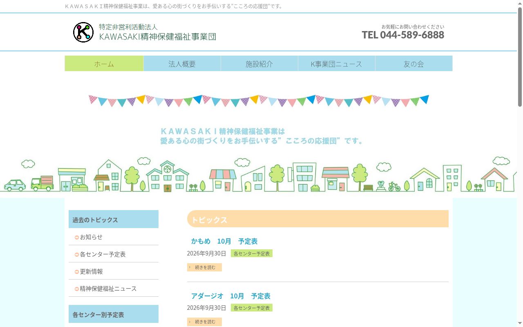The image size is (523, 327).
Task: Open the 各センター予定表 sidebar link
Action: (x=103, y=254)
